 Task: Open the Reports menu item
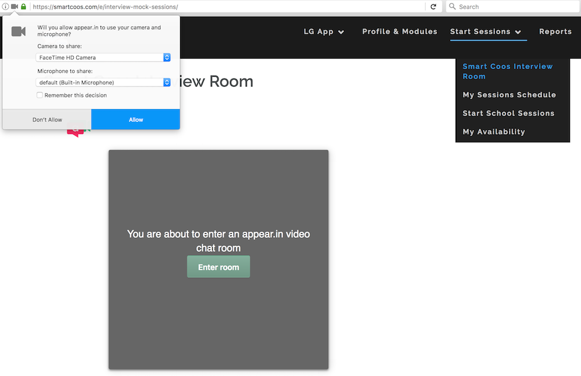coord(555,32)
